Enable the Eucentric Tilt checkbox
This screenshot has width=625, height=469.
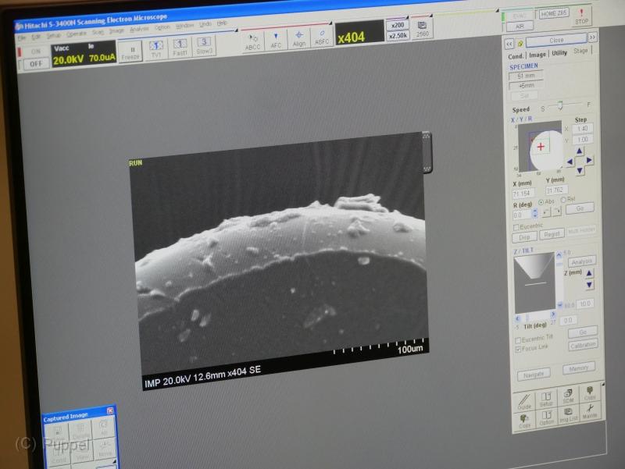coord(518,340)
